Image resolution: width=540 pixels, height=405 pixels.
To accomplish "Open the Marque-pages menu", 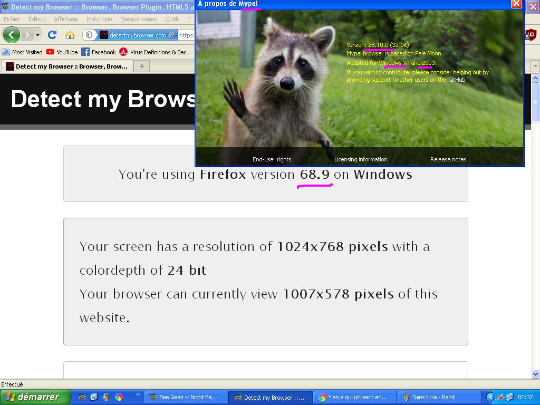I will click(139, 19).
